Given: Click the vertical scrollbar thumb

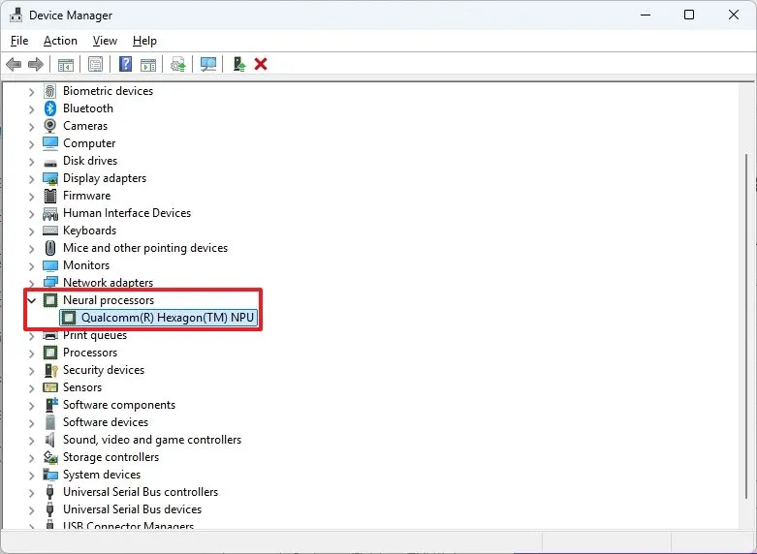Looking at the screenshot, I should (748, 325).
